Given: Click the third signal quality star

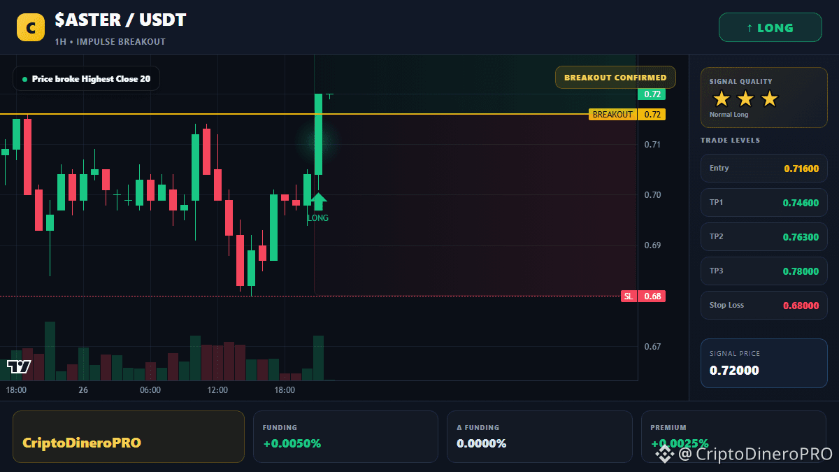Looking at the screenshot, I should (769, 99).
